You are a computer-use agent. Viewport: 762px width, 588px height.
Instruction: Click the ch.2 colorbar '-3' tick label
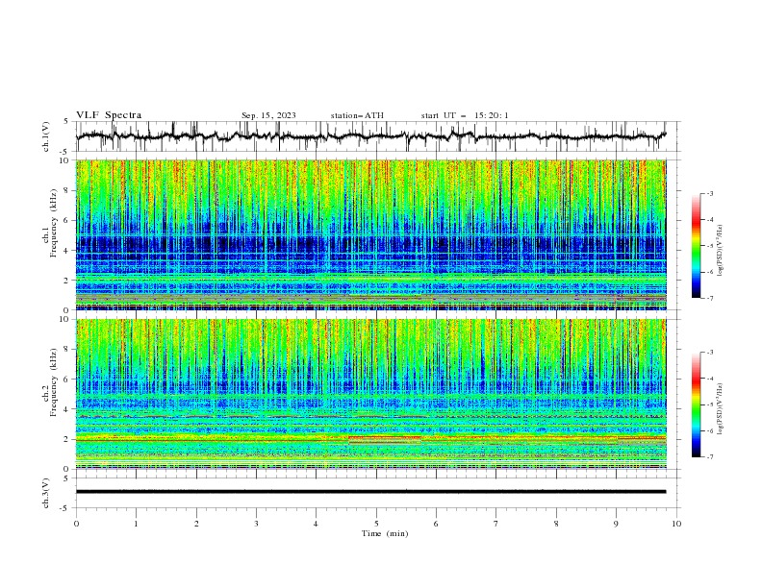(x=709, y=353)
